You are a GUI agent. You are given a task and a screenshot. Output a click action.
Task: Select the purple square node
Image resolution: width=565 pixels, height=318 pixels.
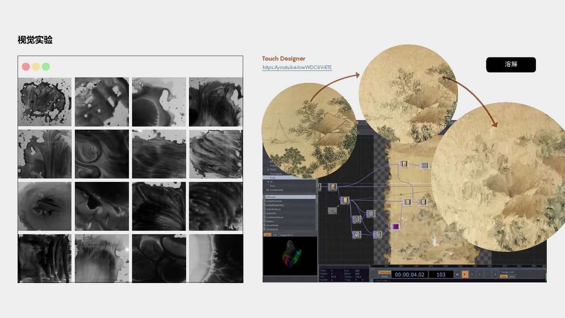(396, 227)
